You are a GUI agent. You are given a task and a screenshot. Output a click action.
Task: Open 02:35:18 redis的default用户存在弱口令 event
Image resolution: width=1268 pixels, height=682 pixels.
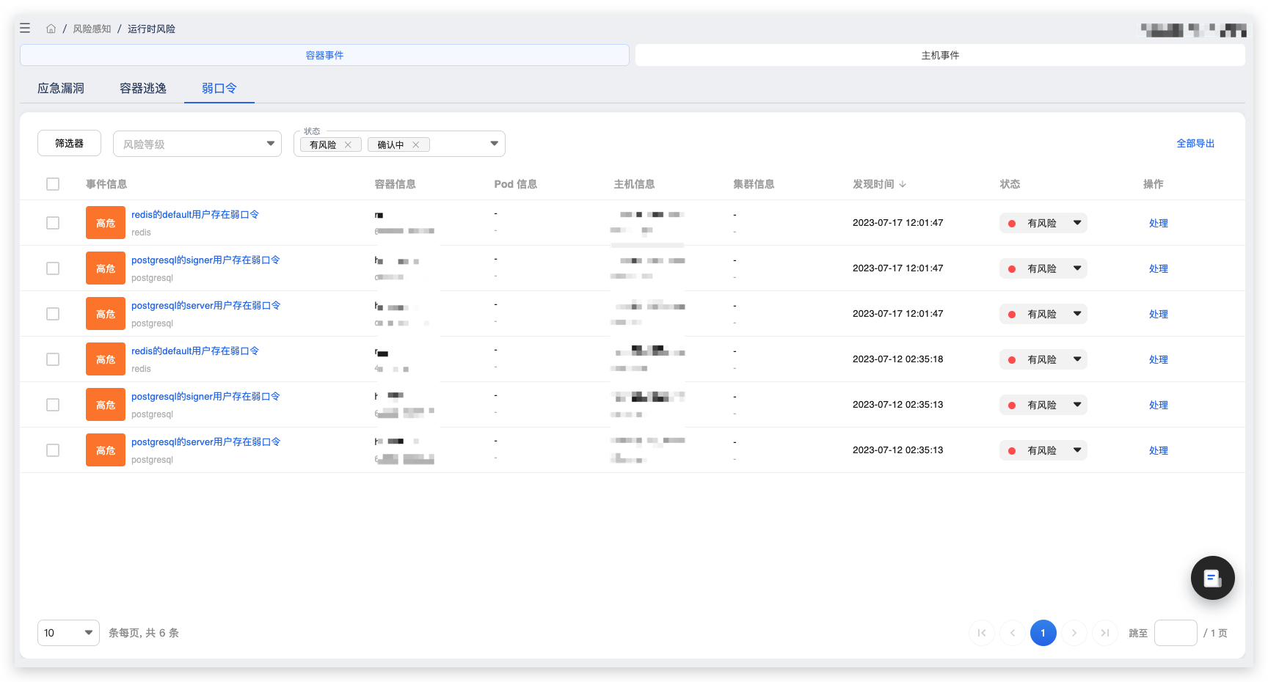pos(195,351)
